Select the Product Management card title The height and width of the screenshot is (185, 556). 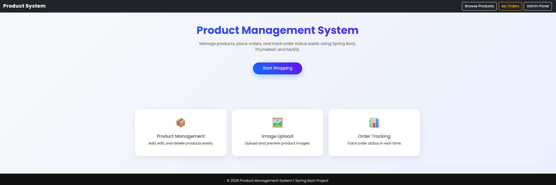[x=181, y=136]
